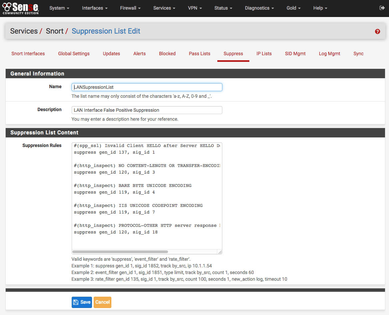This screenshot has width=389, height=315.
Task: Open the Status dropdown menu
Action: (x=223, y=8)
